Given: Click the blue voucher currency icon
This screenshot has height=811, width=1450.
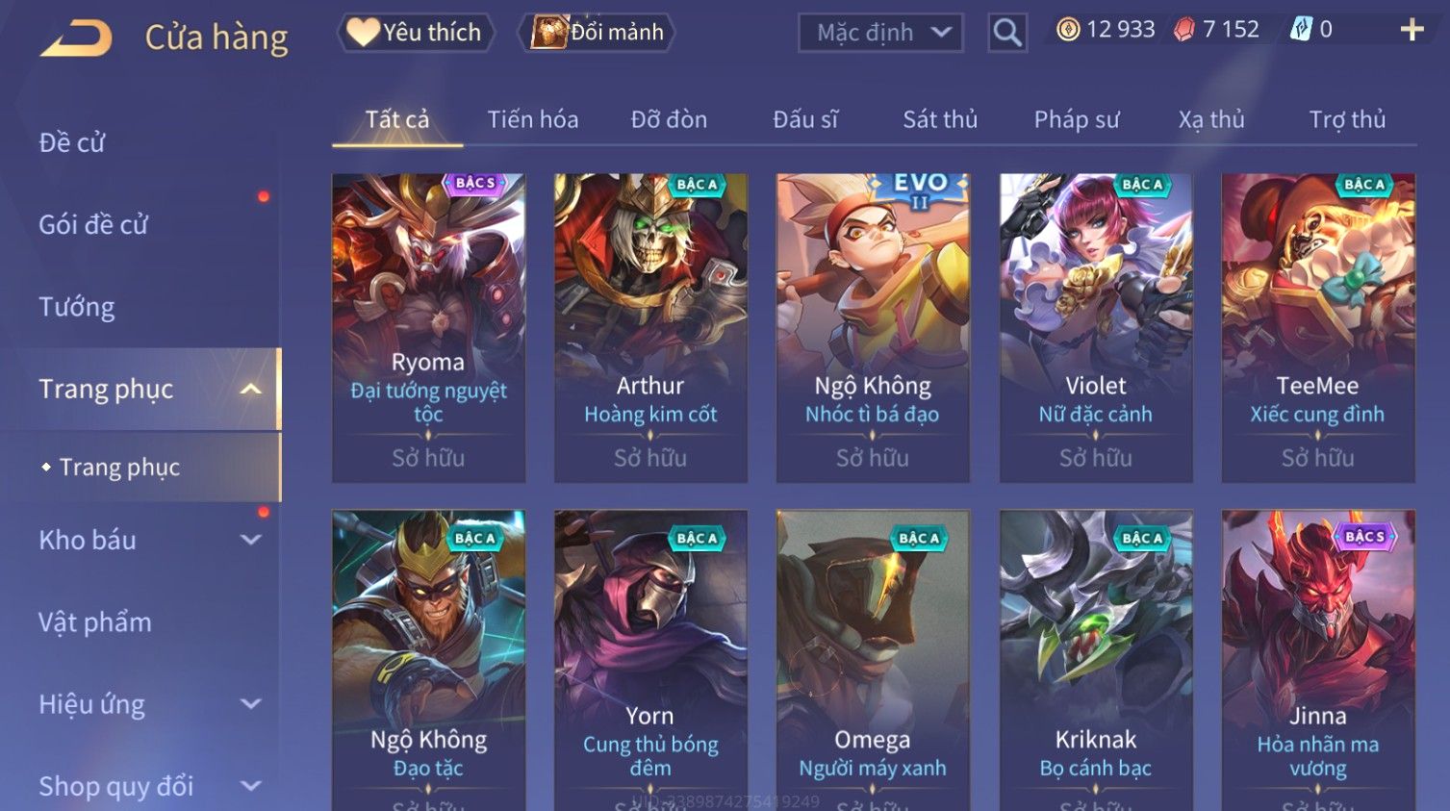Looking at the screenshot, I should [1301, 30].
